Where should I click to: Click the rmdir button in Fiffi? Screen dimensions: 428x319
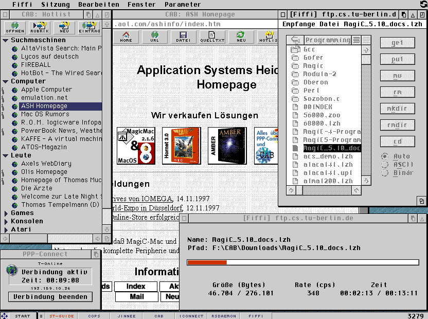pyautogui.click(x=398, y=125)
